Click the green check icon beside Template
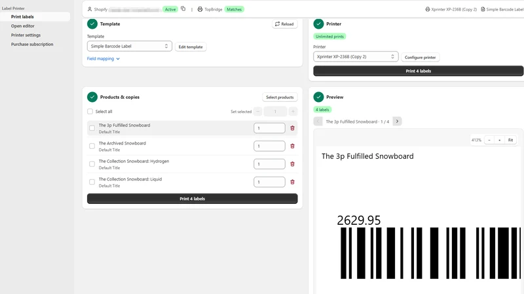524x294 pixels. pos(92,24)
